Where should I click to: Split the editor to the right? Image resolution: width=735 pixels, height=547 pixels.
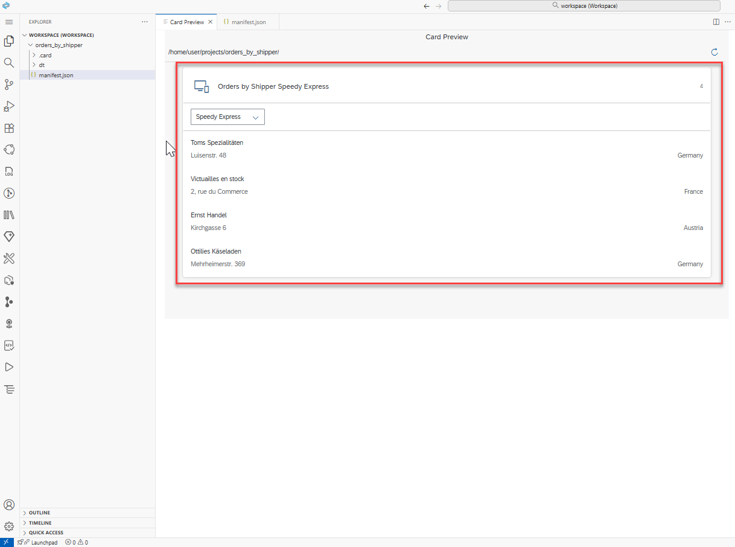[x=716, y=22]
